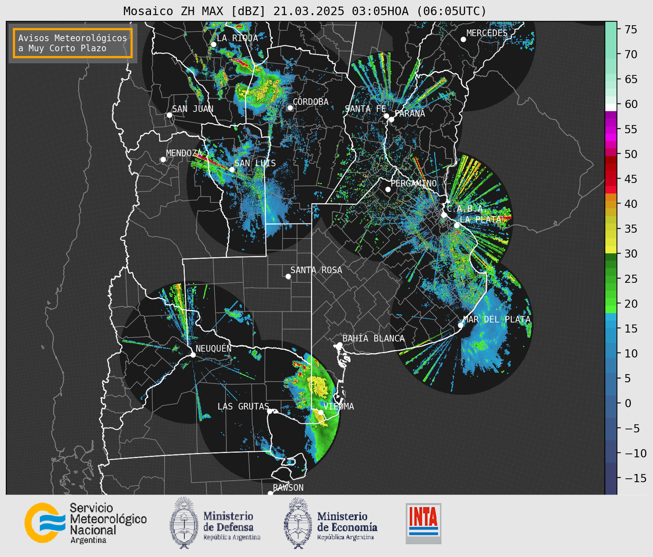Click the C.A.B.A. city marker
653x557 pixels.
tap(444, 215)
